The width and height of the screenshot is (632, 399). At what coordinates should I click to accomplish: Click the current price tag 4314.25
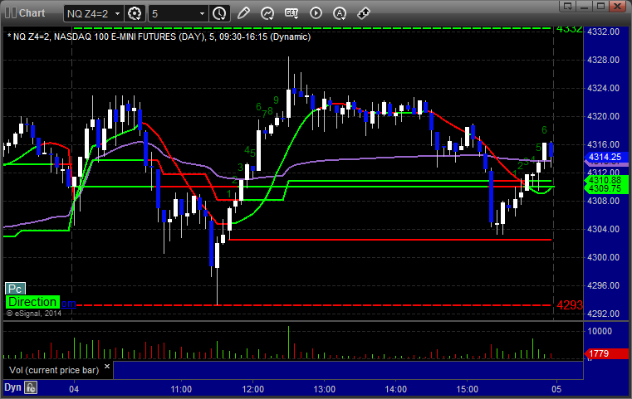(606, 157)
